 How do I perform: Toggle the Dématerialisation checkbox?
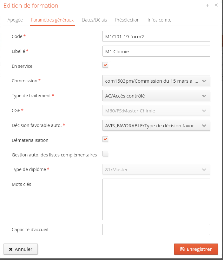click(105, 139)
